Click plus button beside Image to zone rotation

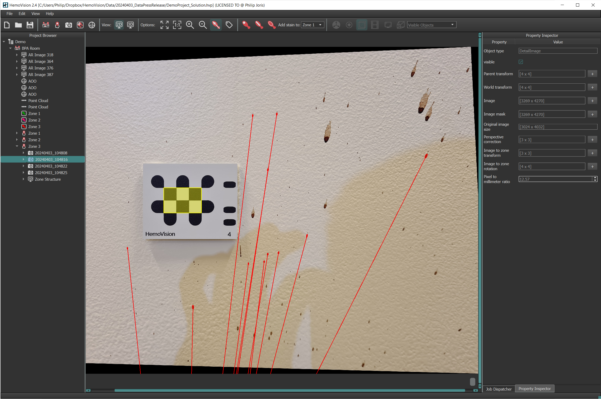[592, 166]
